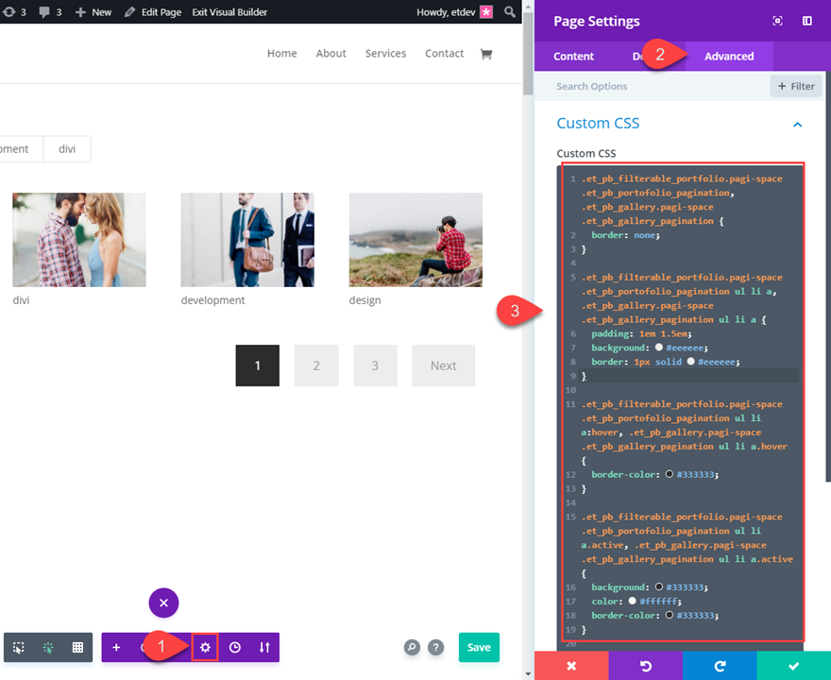Open the Filter options in the settings panel
The height and width of the screenshot is (680, 831).
[795, 86]
